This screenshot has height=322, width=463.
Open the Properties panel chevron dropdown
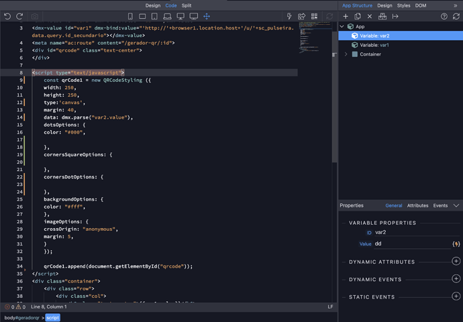456,205
